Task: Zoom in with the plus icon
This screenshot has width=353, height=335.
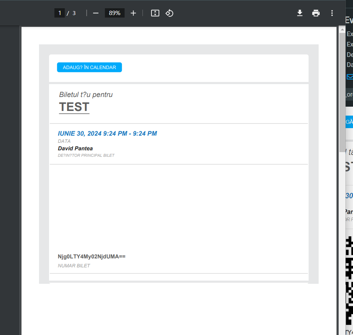Action: point(133,13)
